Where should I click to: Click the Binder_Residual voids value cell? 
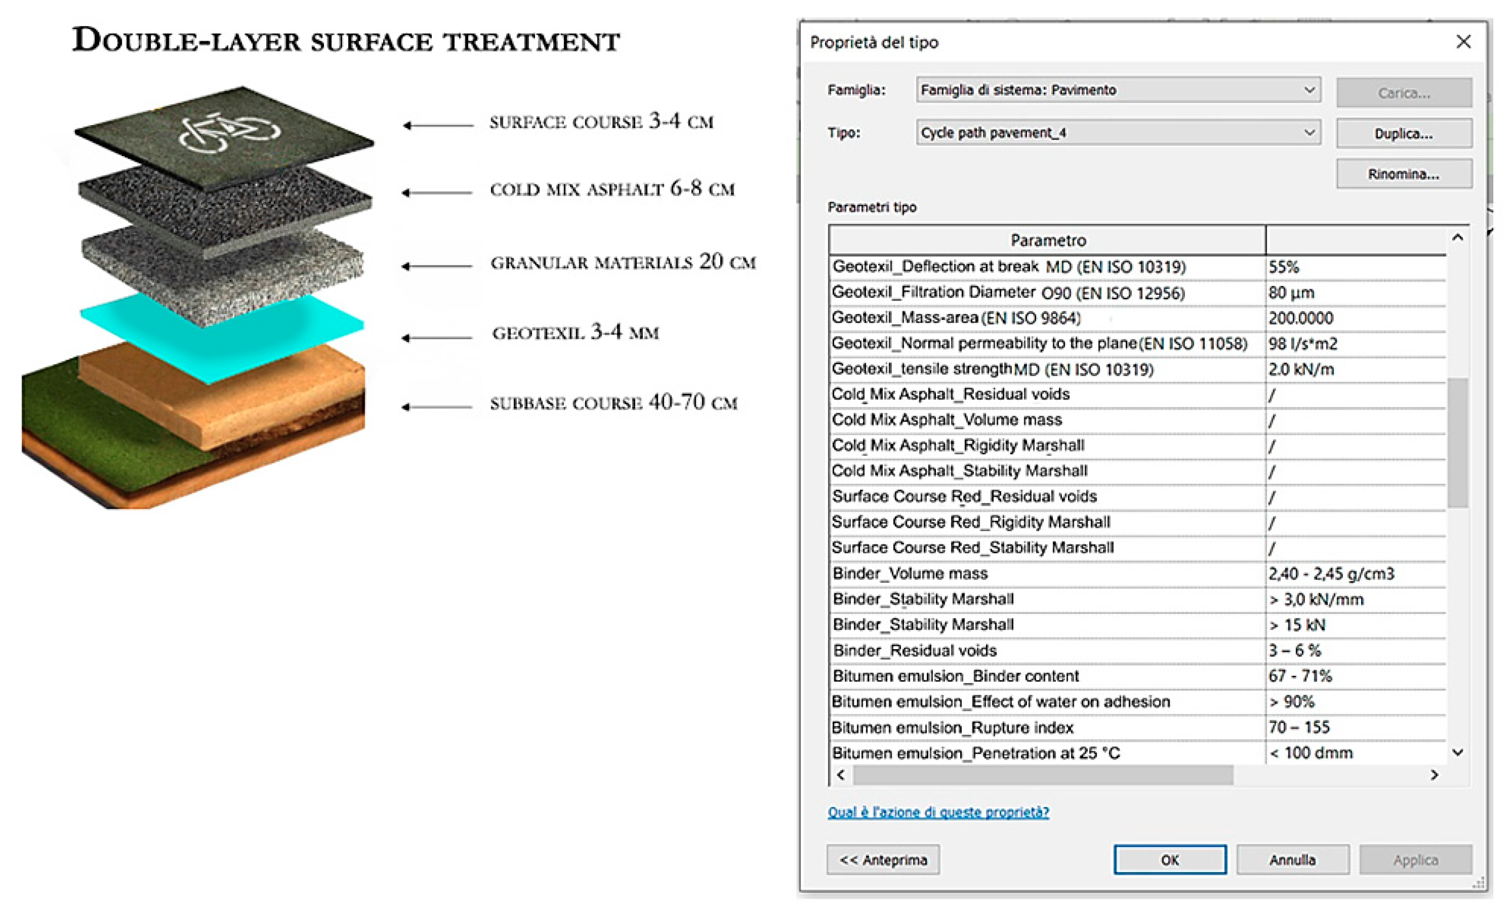click(1354, 650)
